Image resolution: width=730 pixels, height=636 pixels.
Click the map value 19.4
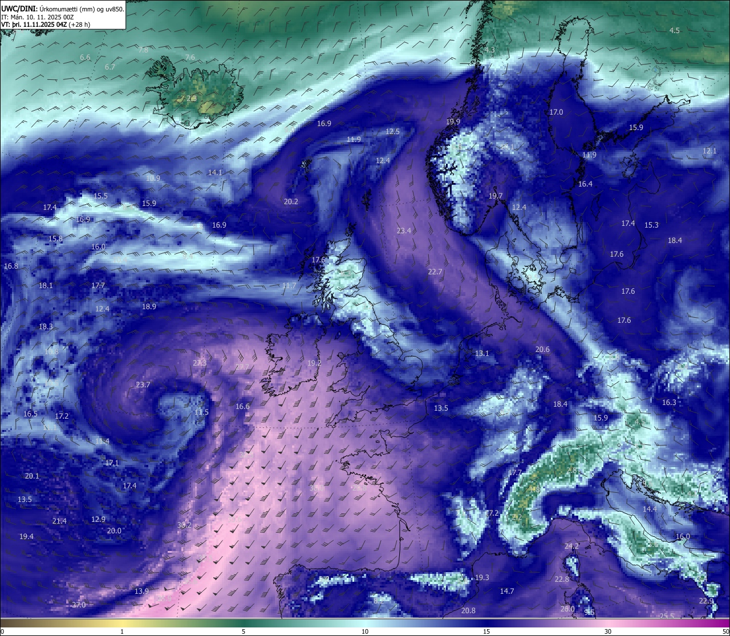coord(26,536)
